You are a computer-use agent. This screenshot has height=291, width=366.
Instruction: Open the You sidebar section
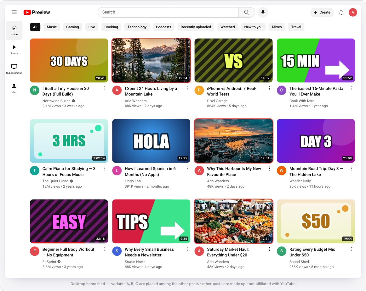click(14, 89)
